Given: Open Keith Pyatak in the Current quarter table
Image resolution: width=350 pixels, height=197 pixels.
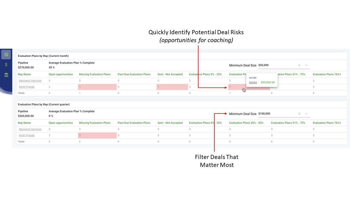Looking at the screenshot, I should click(x=27, y=135).
